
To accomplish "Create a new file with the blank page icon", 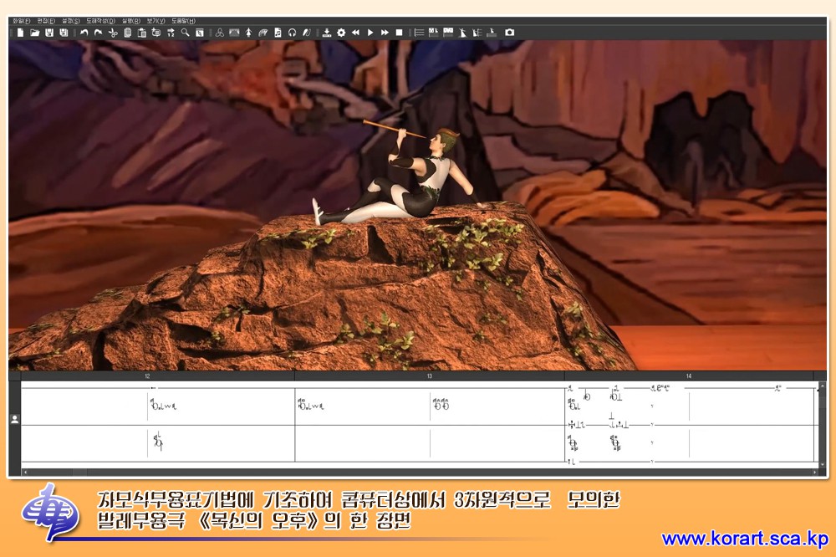I will point(20,33).
